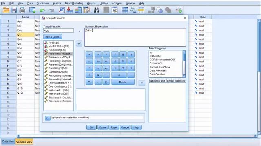Click the horizontal scrollbar of variable view
This screenshot has width=261, height=146.
[x=137, y=136]
